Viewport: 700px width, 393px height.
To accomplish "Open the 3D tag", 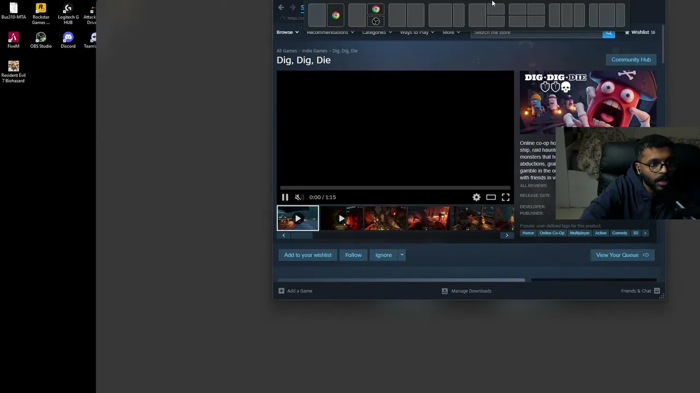I will click(x=635, y=233).
